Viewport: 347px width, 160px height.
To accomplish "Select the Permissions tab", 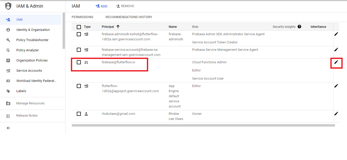I will coord(82,17).
